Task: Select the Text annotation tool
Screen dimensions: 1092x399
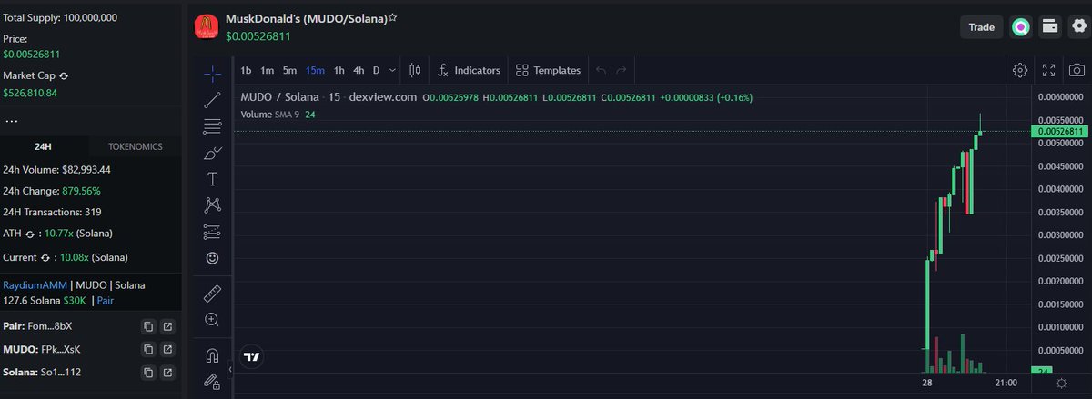Action: coord(212,179)
